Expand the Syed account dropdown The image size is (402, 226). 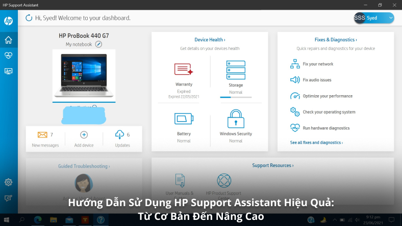pos(391,18)
